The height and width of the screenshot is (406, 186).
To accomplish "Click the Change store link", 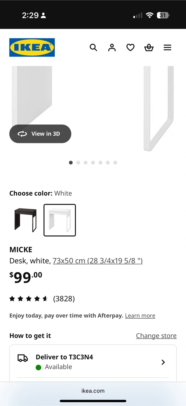I will coord(156,336).
